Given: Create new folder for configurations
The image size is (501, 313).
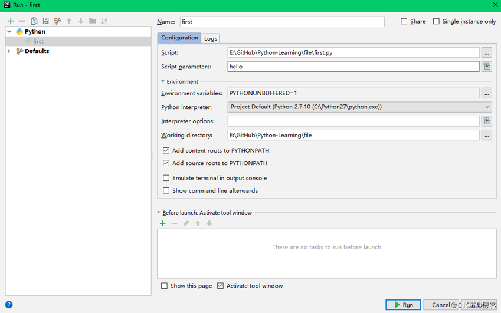Looking at the screenshot, I should pyautogui.click(x=92, y=21).
